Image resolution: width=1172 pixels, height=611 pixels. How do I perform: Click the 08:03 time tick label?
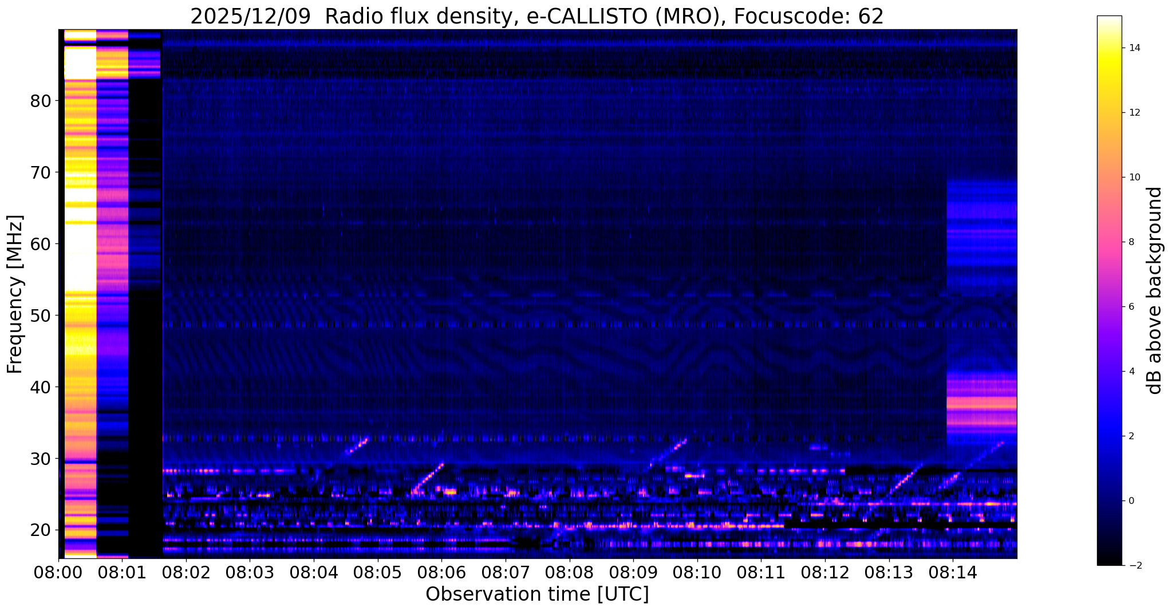click(x=250, y=572)
